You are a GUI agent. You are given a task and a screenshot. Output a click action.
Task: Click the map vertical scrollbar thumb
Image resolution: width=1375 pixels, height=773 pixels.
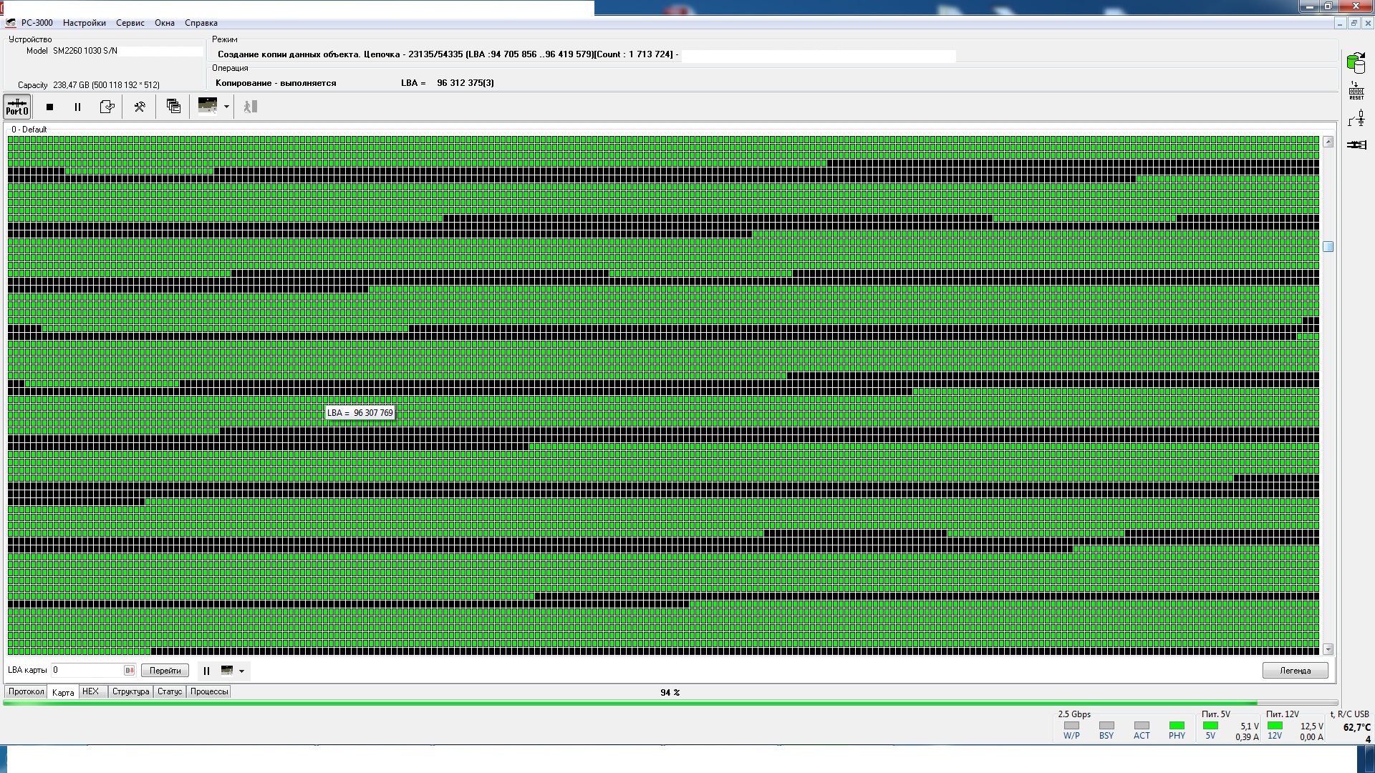pyautogui.click(x=1328, y=247)
